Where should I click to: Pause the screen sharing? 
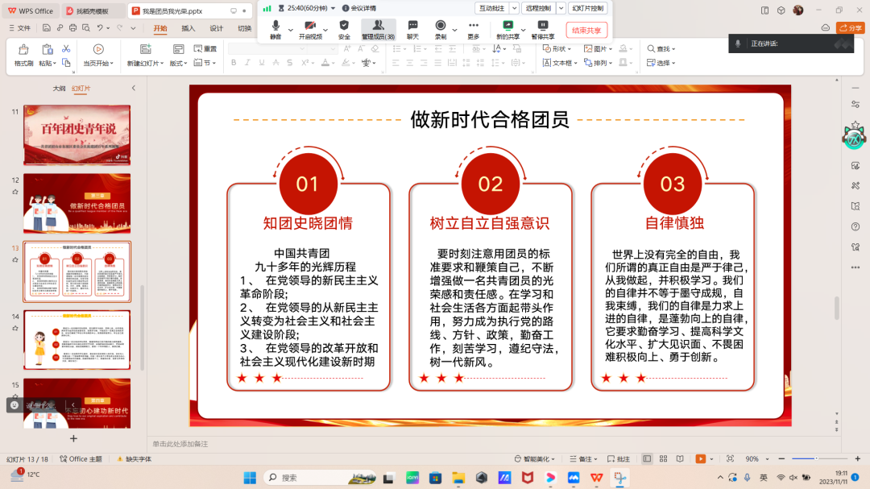tap(543, 29)
